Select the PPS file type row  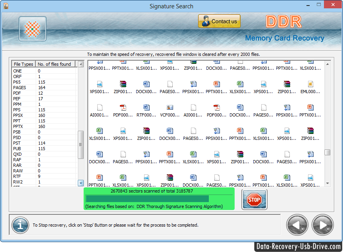click(x=44, y=110)
